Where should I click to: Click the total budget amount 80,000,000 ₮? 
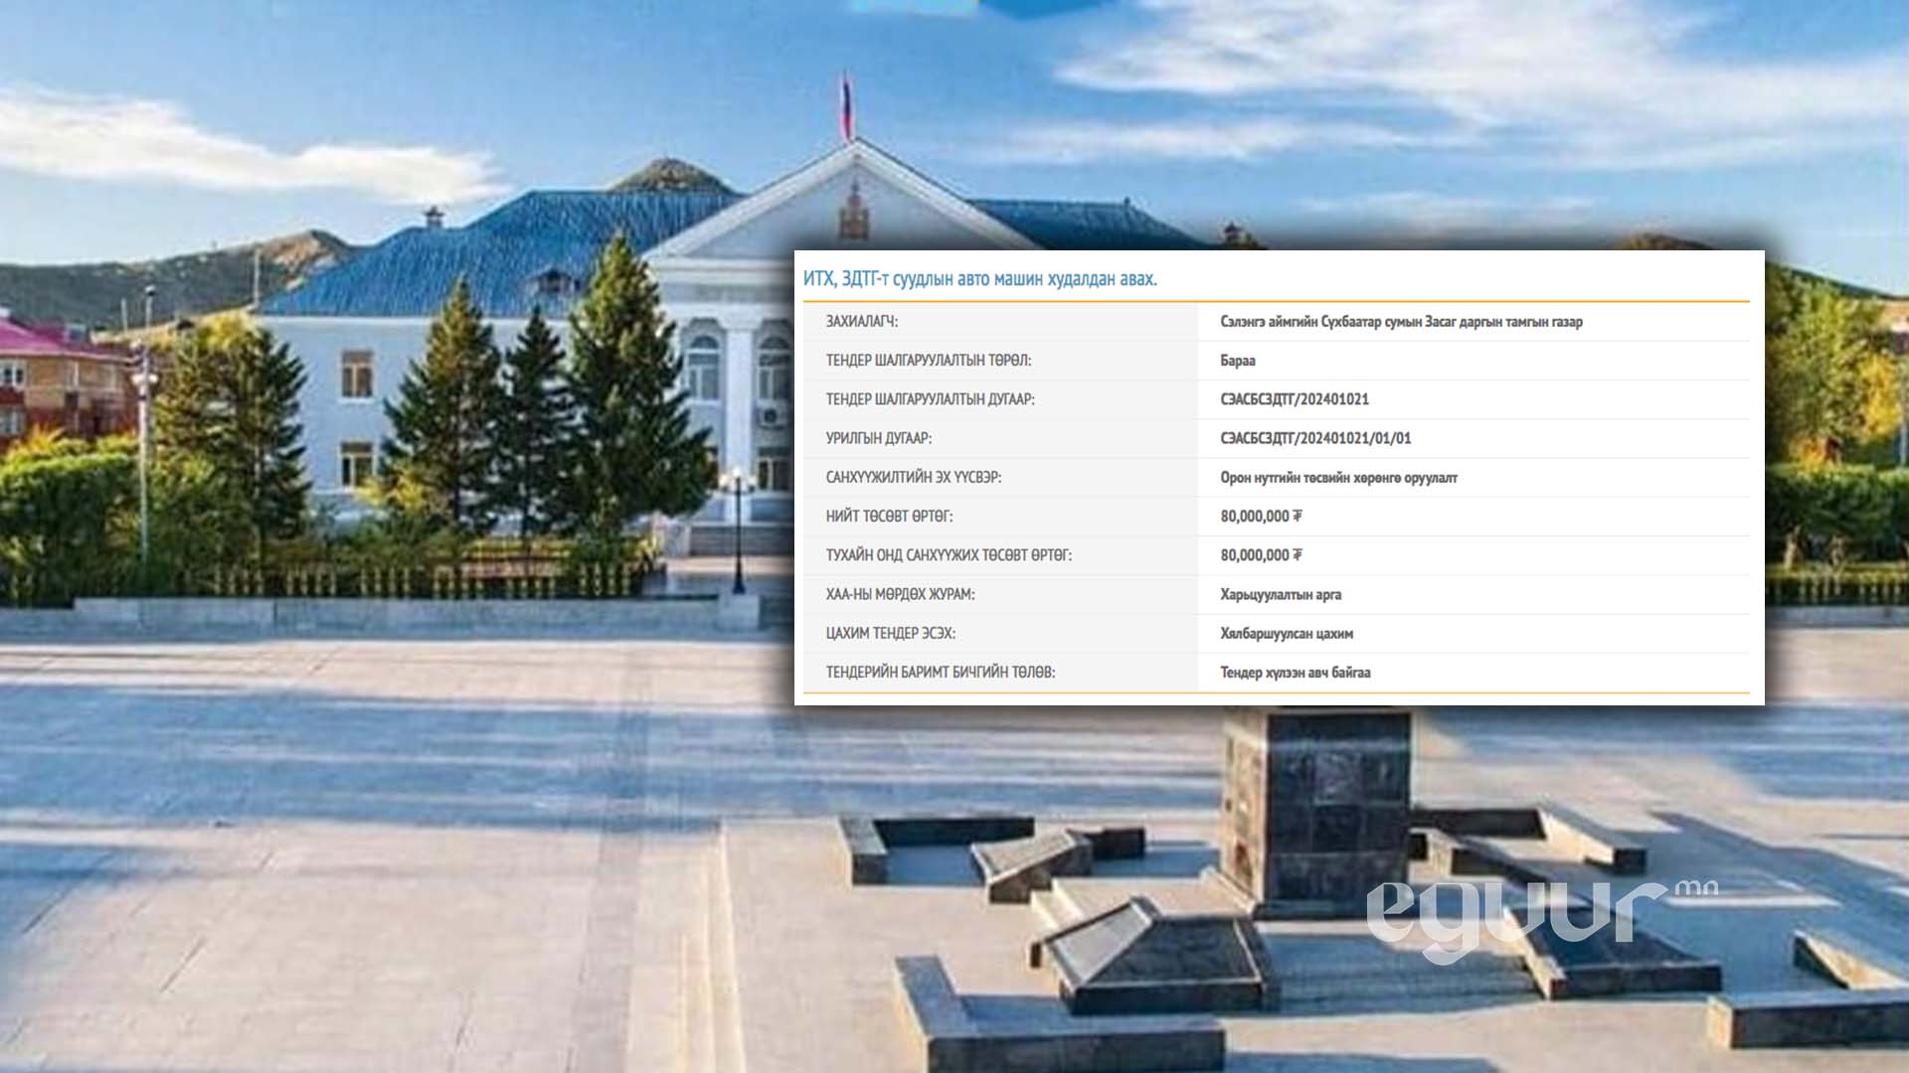click(1261, 517)
